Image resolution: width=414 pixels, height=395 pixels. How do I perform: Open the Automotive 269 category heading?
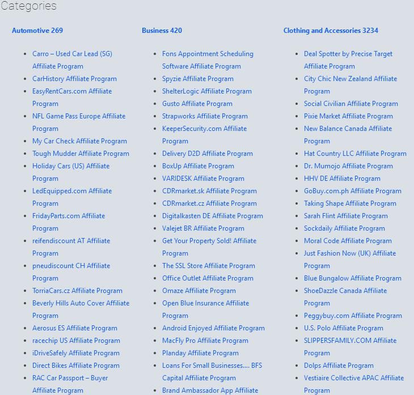click(37, 31)
